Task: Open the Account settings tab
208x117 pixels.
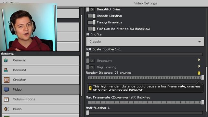Action: point(40,70)
